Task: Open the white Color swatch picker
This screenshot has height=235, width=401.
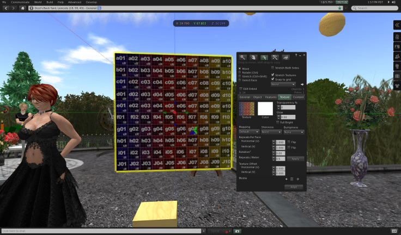Action: click(265, 108)
